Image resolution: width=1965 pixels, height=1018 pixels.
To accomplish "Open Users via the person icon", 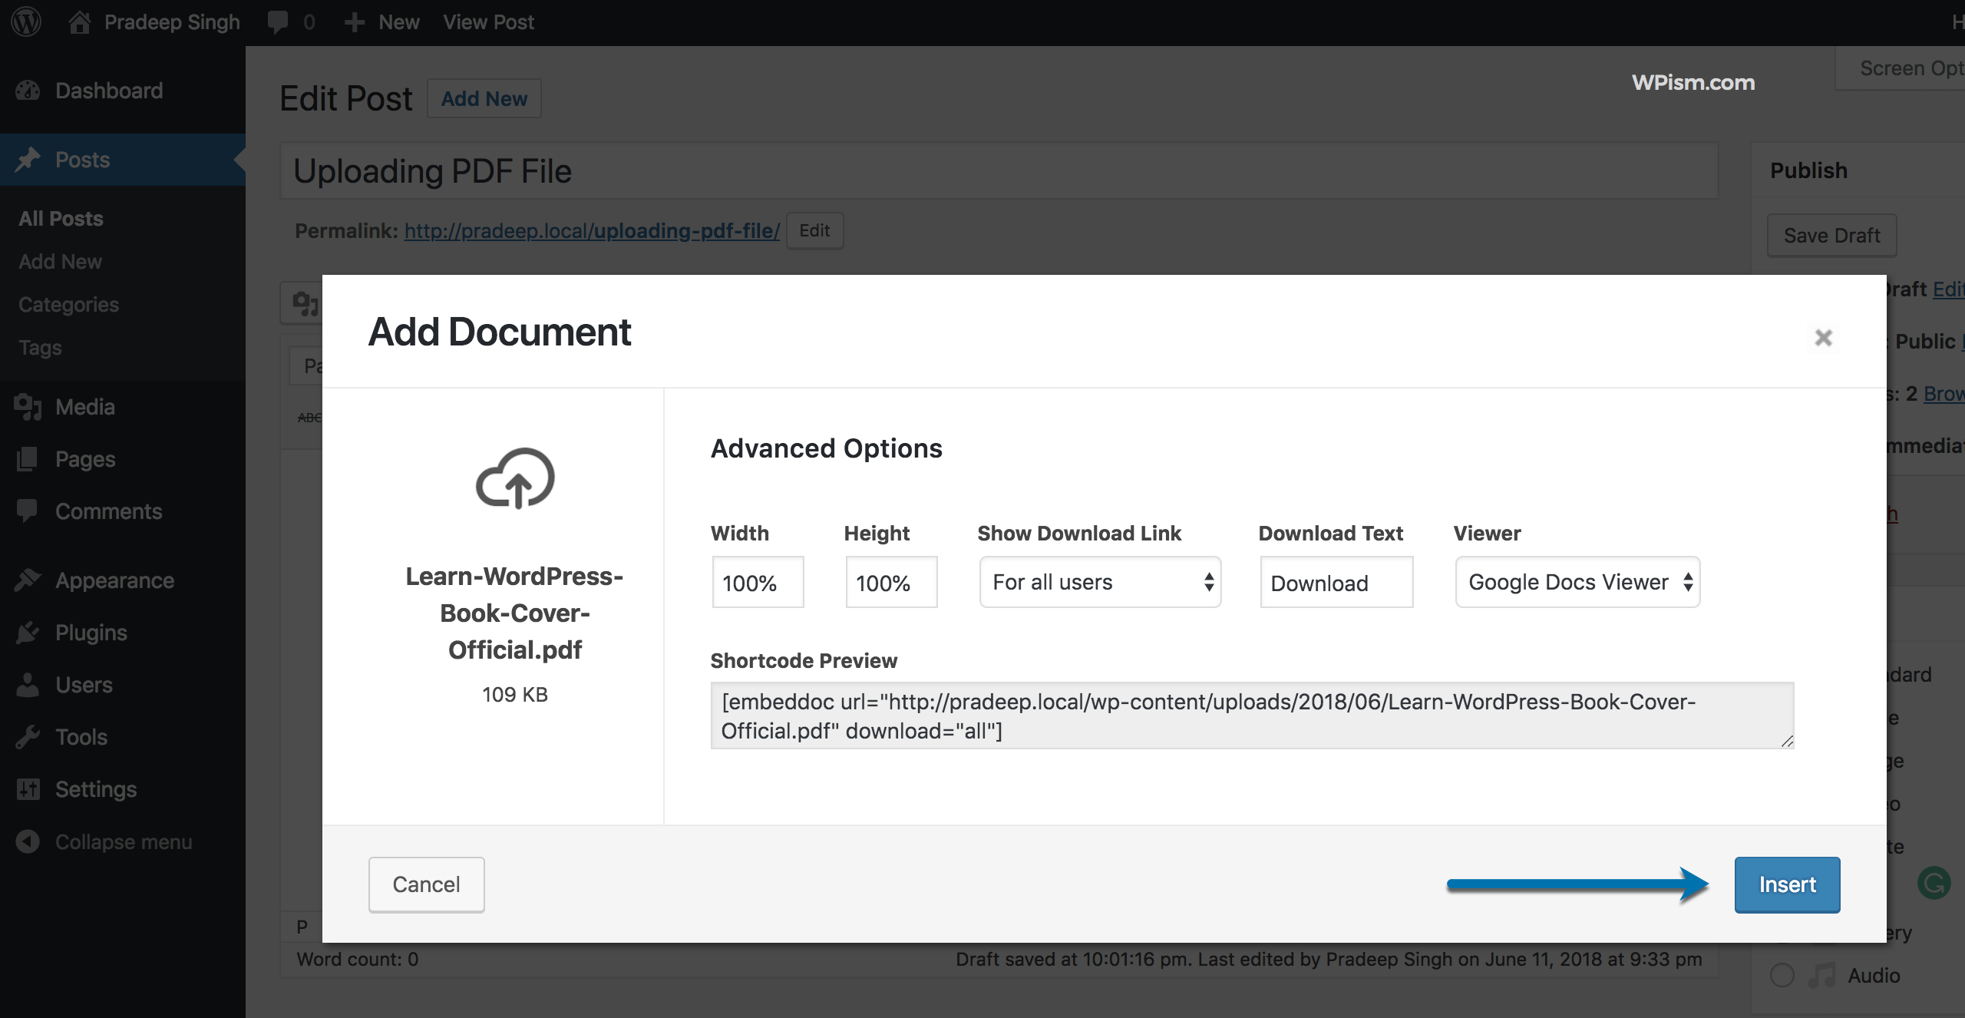I will coord(28,684).
